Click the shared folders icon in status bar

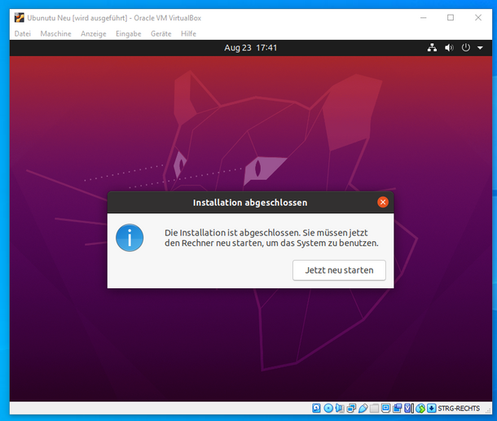click(374, 408)
